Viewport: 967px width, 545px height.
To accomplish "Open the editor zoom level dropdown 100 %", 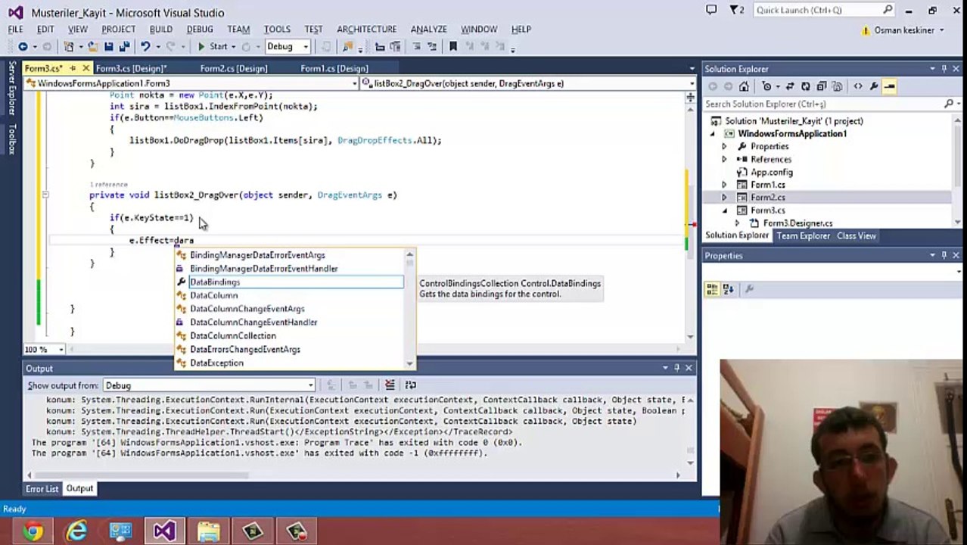I will tap(61, 350).
